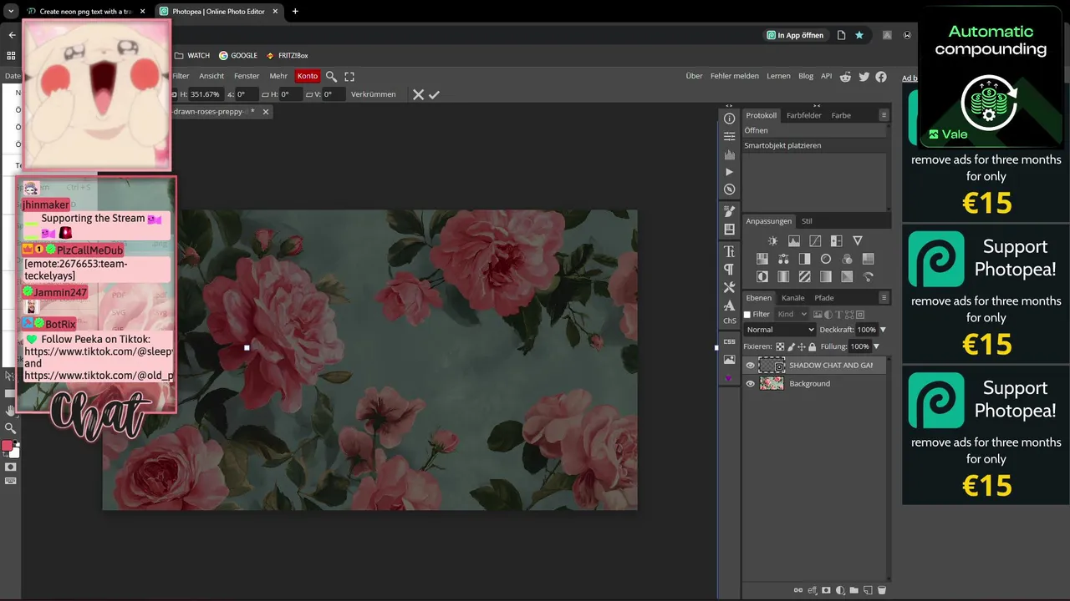
Task: Add a layer mask from Layers footer
Action: click(x=826, y=590)
